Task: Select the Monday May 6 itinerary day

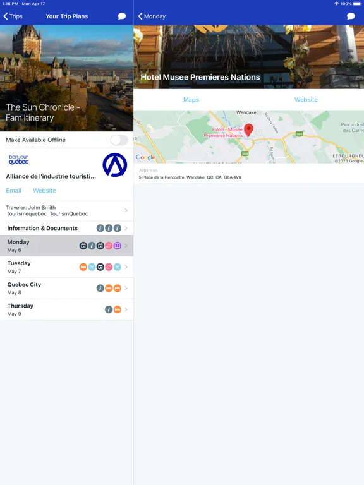Action: pos(66,246)
